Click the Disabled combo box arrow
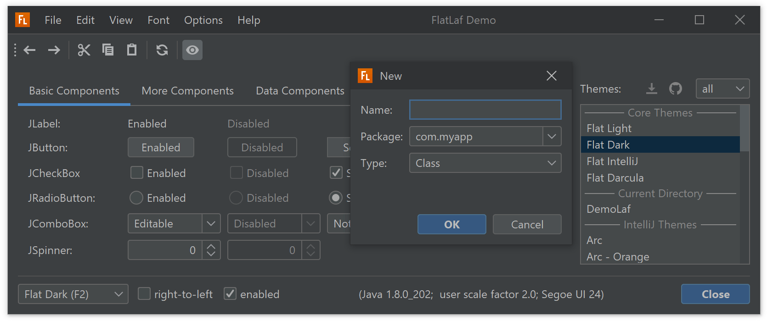The height and width of the screenshot is (321, 767). pyautogui.click(x=311, y=223)
